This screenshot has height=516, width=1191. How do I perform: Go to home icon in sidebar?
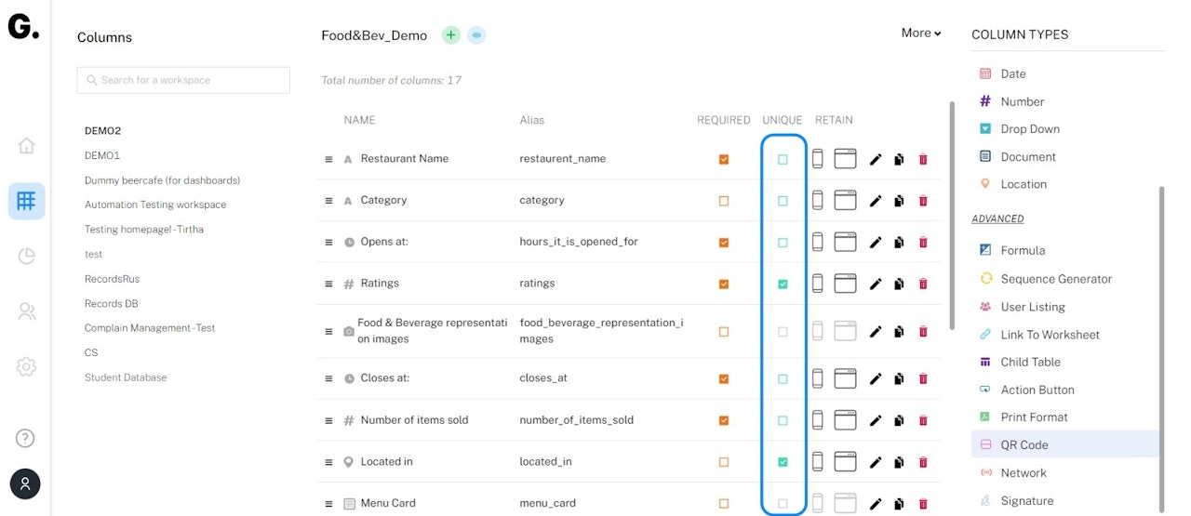point(26,145)
